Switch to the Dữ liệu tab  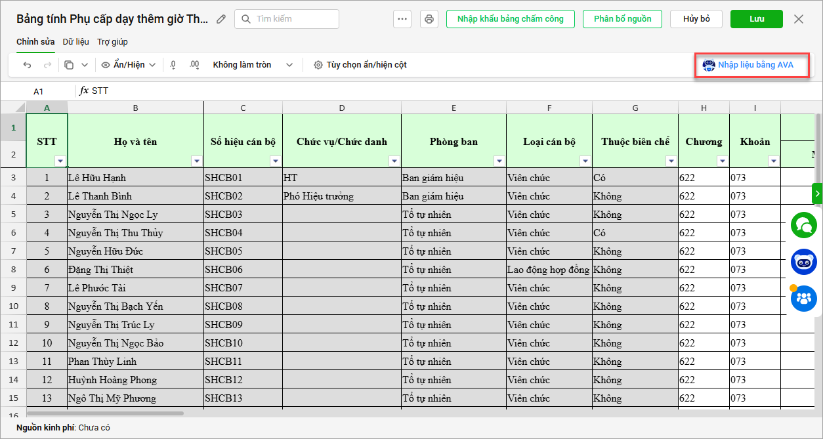[75, 42]
